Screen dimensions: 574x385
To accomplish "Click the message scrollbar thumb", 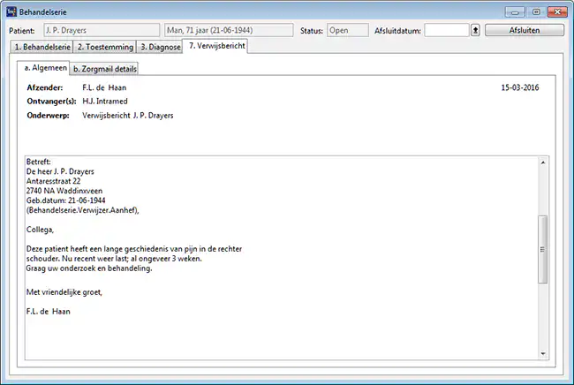I will point(543,249).
